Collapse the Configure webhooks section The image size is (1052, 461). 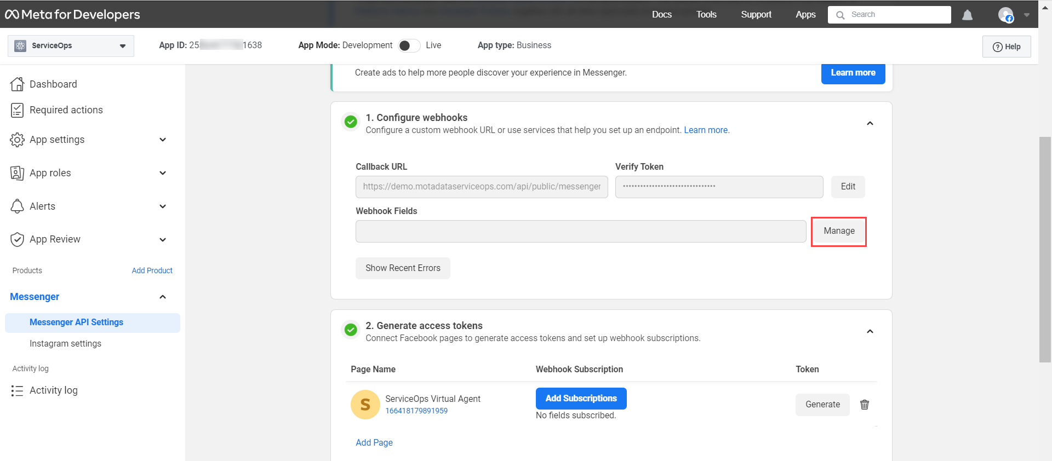(870, 123)
